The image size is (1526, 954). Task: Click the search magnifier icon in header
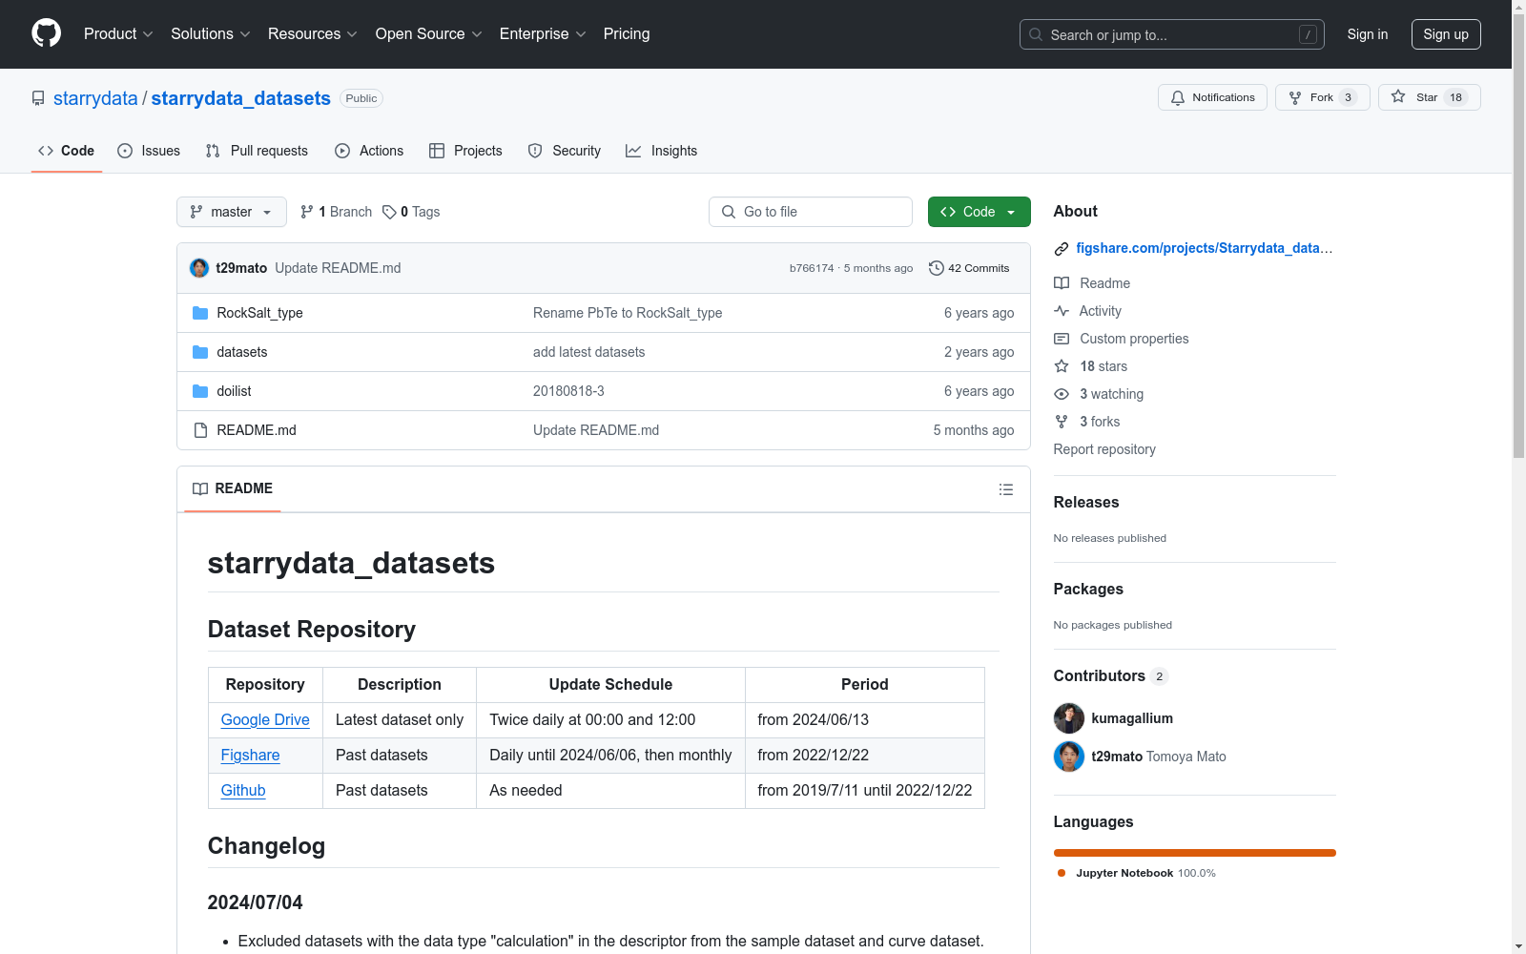[1036, 34]
